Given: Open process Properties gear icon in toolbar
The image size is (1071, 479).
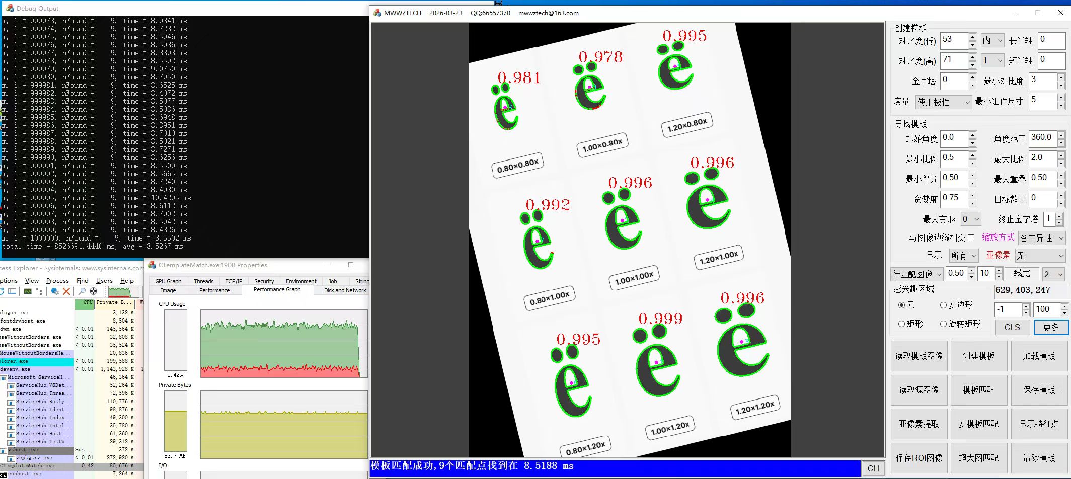Looking at the screenshot, I should click(54, 291).
